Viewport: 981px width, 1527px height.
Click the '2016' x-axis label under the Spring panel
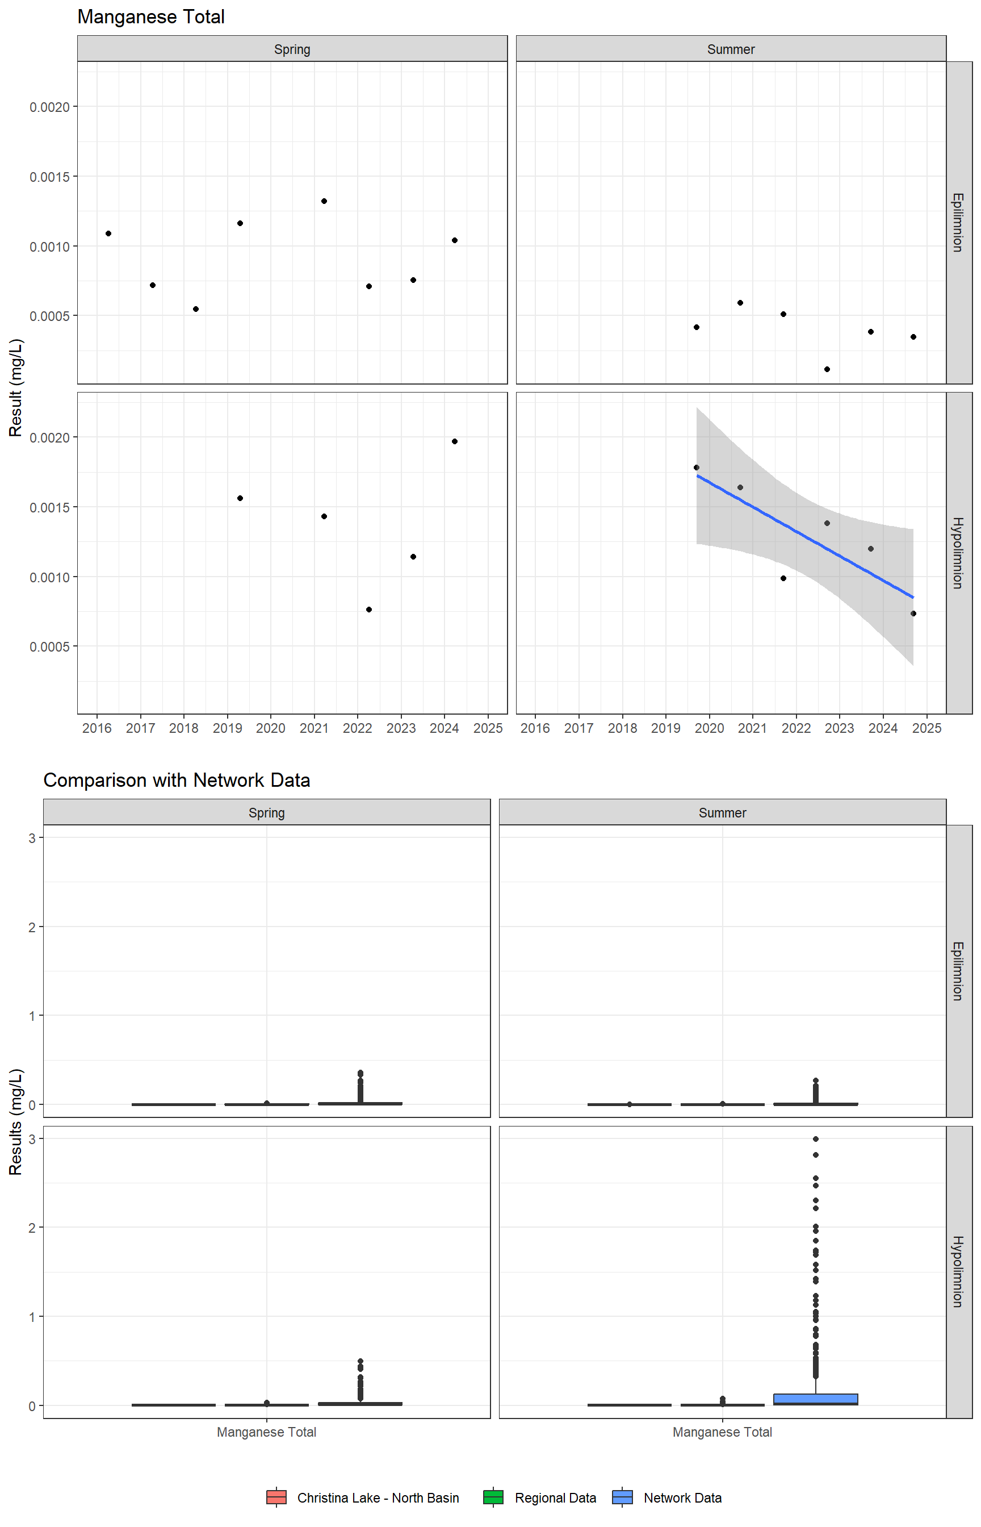(97, 728)
